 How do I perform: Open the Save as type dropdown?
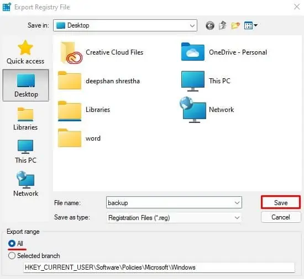point(174,218)
